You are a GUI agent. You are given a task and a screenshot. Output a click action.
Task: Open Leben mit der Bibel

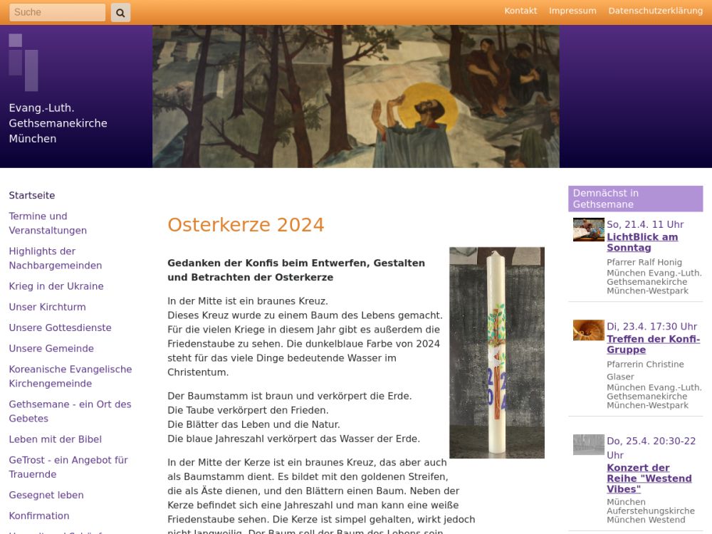coord(55,439)
